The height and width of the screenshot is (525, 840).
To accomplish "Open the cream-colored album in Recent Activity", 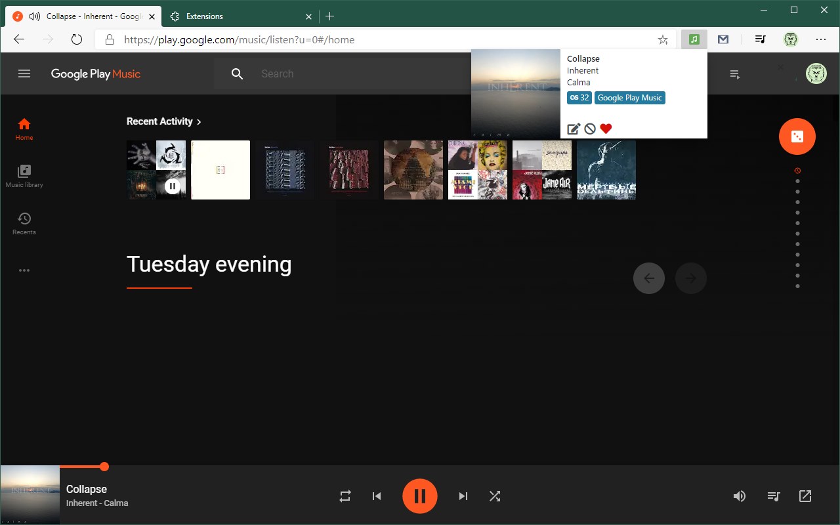I will click(220, 170).
